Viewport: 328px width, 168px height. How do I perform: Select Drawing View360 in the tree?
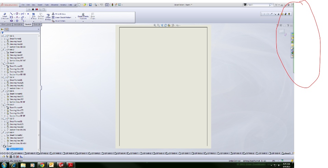tap(16, 141)
